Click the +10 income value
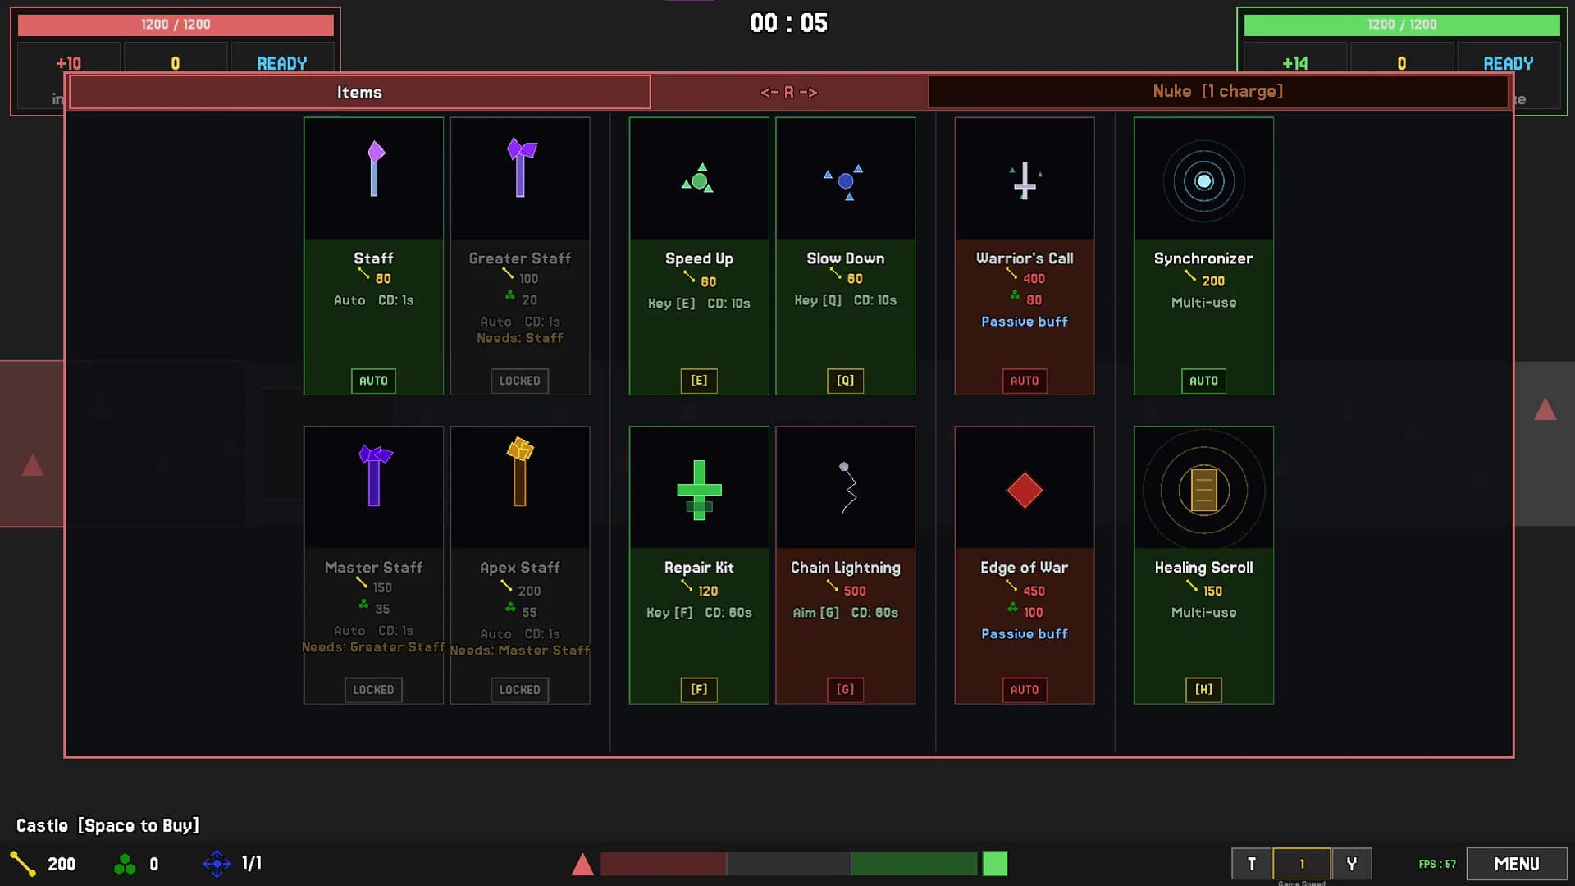Image resolution: width=1575 pixels, height=886 pixels. pos(69,63)
